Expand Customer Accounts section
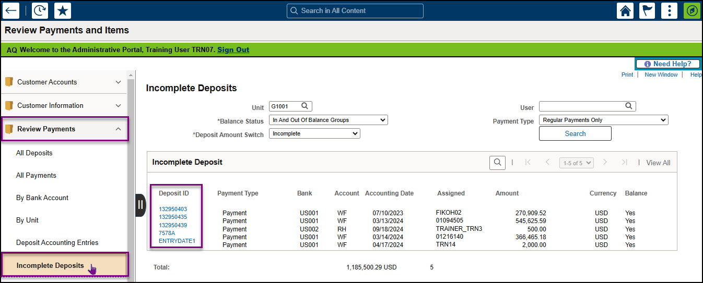703x283 pixels. tap(118, 82)
